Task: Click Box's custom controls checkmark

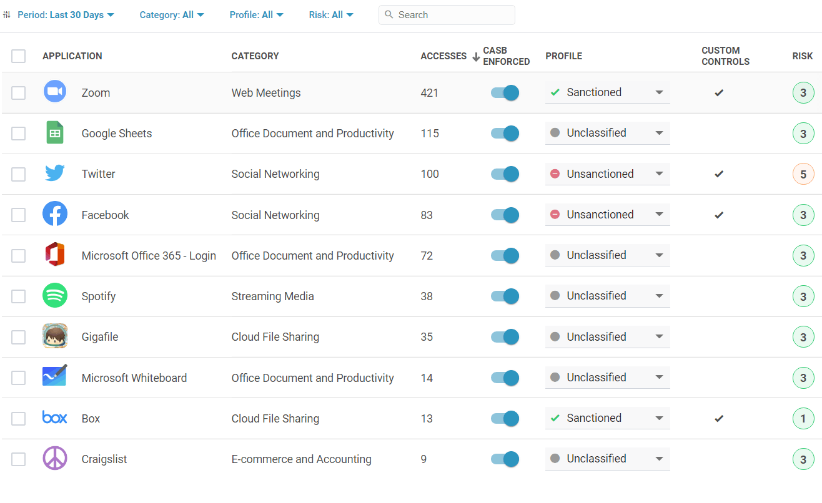Action: (719, 418)
